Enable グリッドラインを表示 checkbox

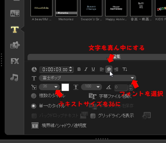(93, 116)
